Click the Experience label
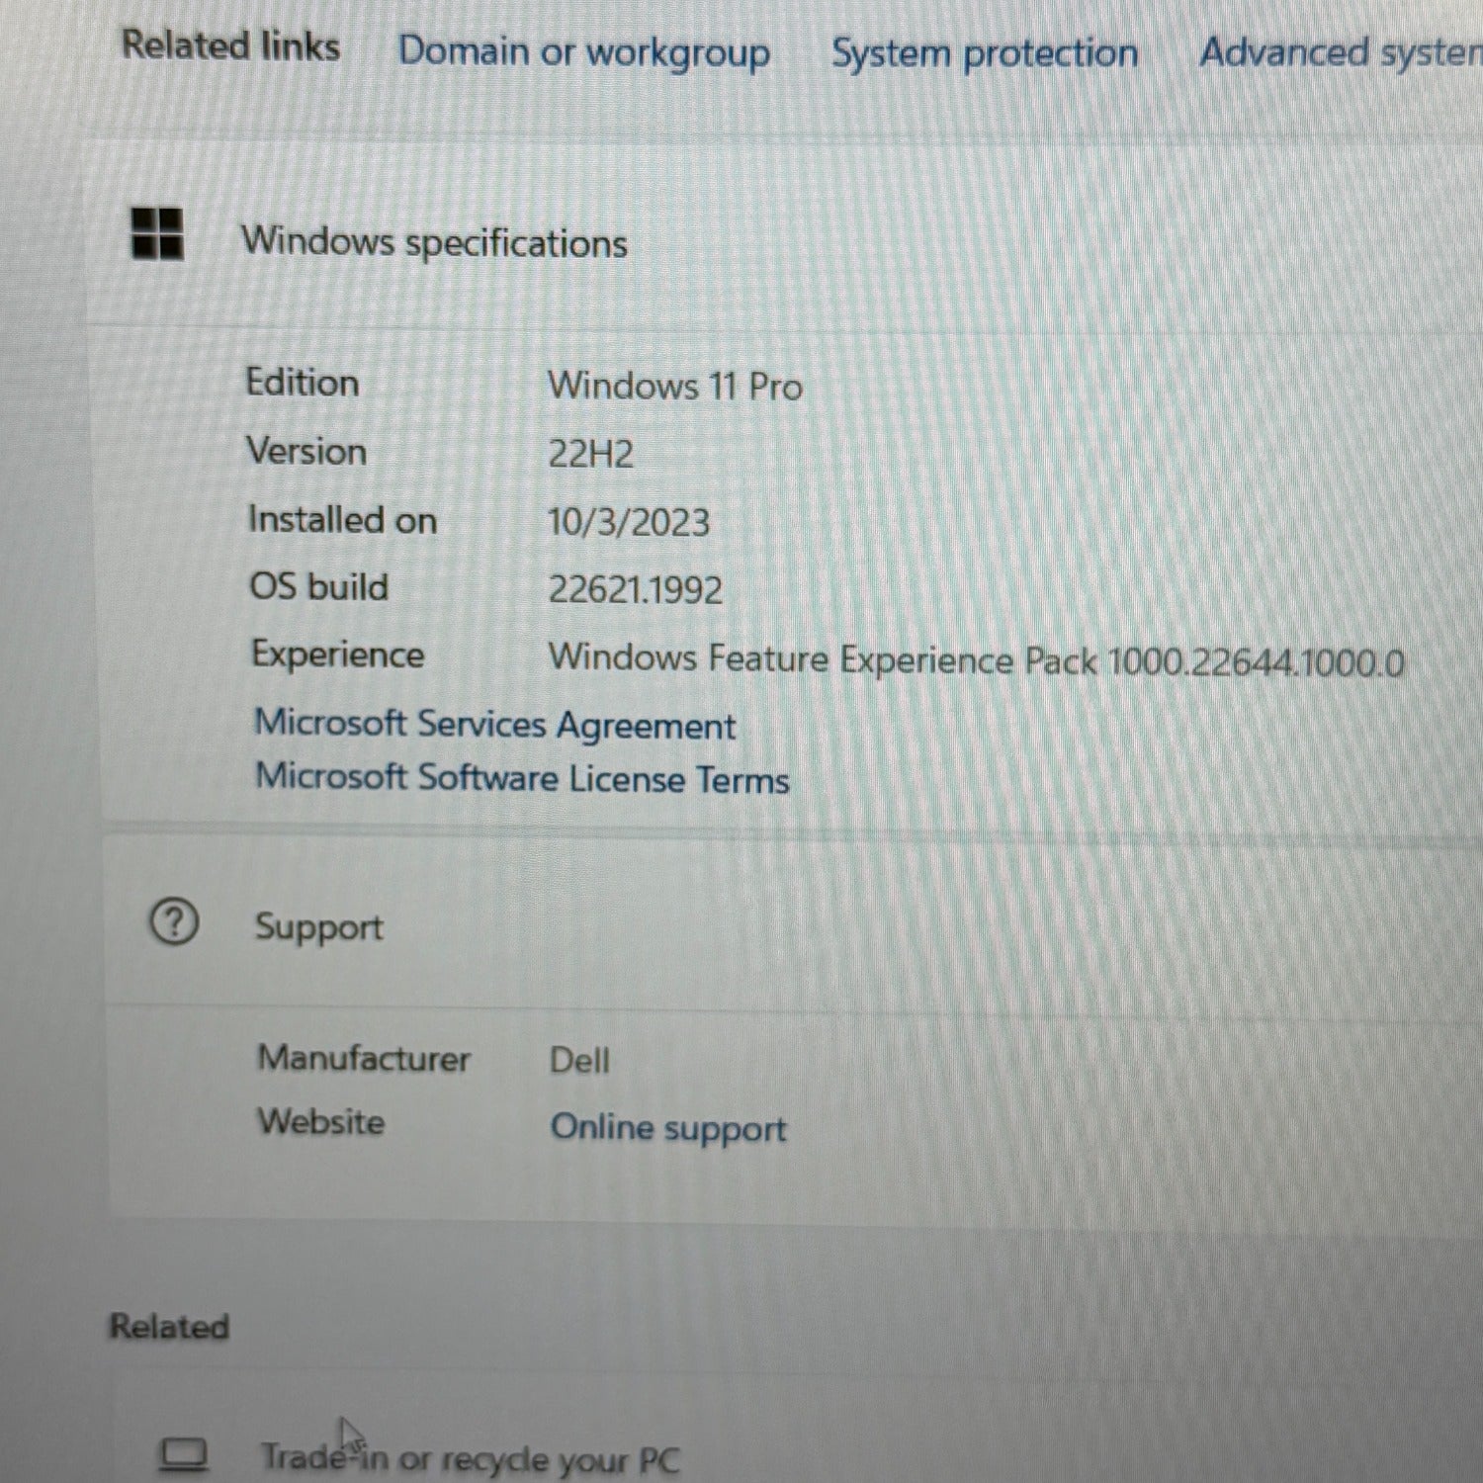 tap(338, 654)
